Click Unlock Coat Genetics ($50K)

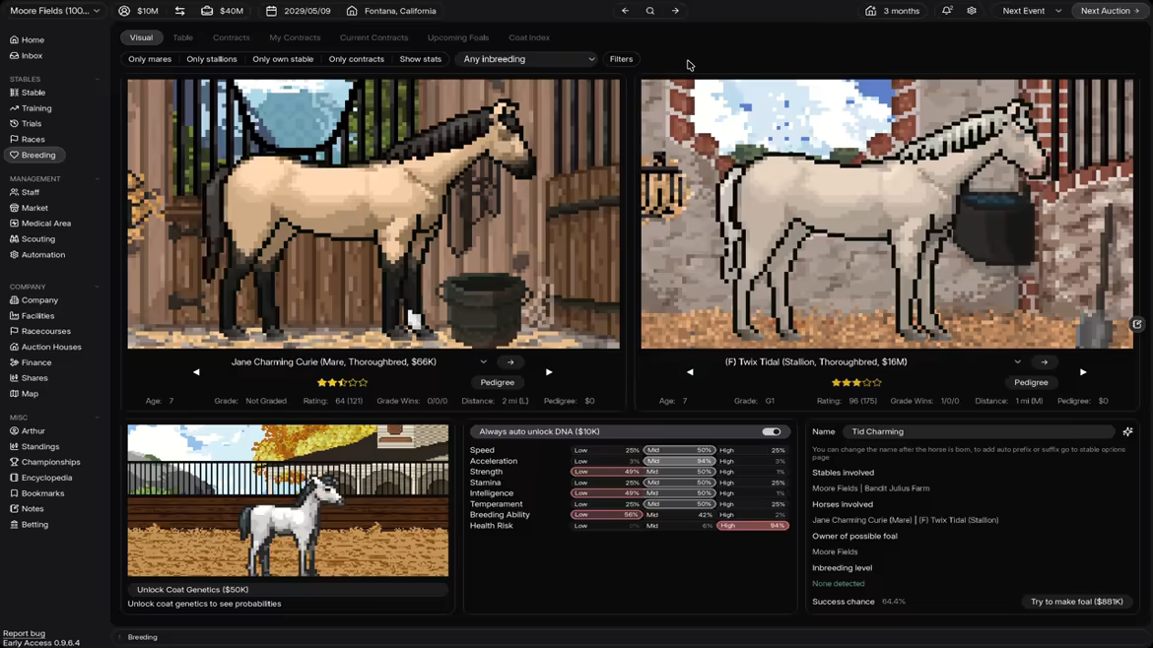coord(288,589)
